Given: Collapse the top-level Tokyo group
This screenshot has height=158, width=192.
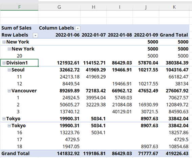Looking at the screenshot, I should coord(4,119).
